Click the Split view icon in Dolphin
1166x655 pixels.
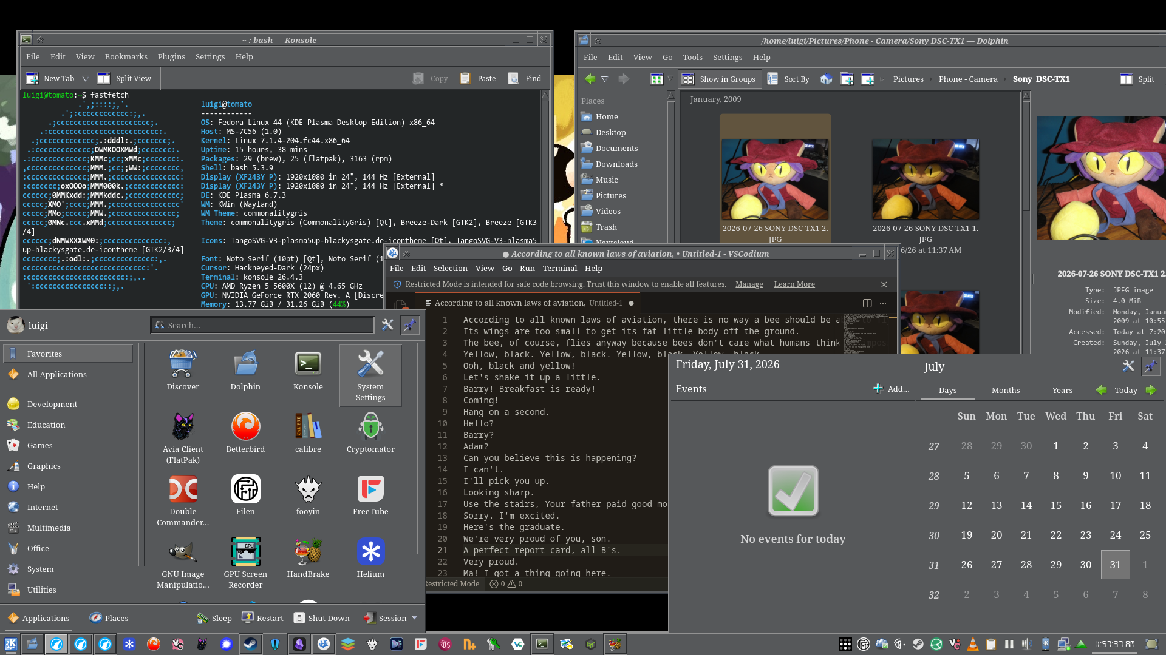click(x=1126, y=79)
